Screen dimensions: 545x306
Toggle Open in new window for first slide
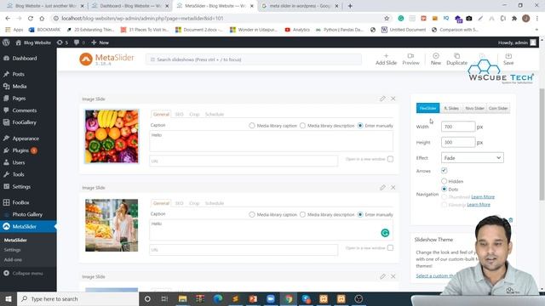(390, 159)
